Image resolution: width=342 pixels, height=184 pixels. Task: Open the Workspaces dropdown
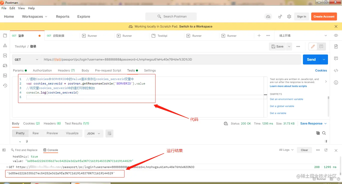(35, 16)
